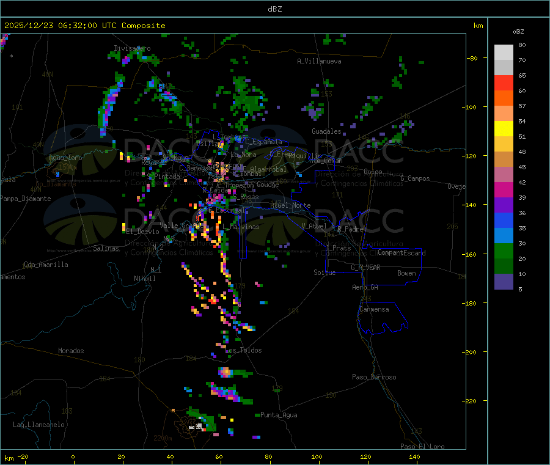Image resolution: width=550 pixels, height=465 pixels.
Task: Click the 'Bowen' map label
Action: [x=407, y=274]
